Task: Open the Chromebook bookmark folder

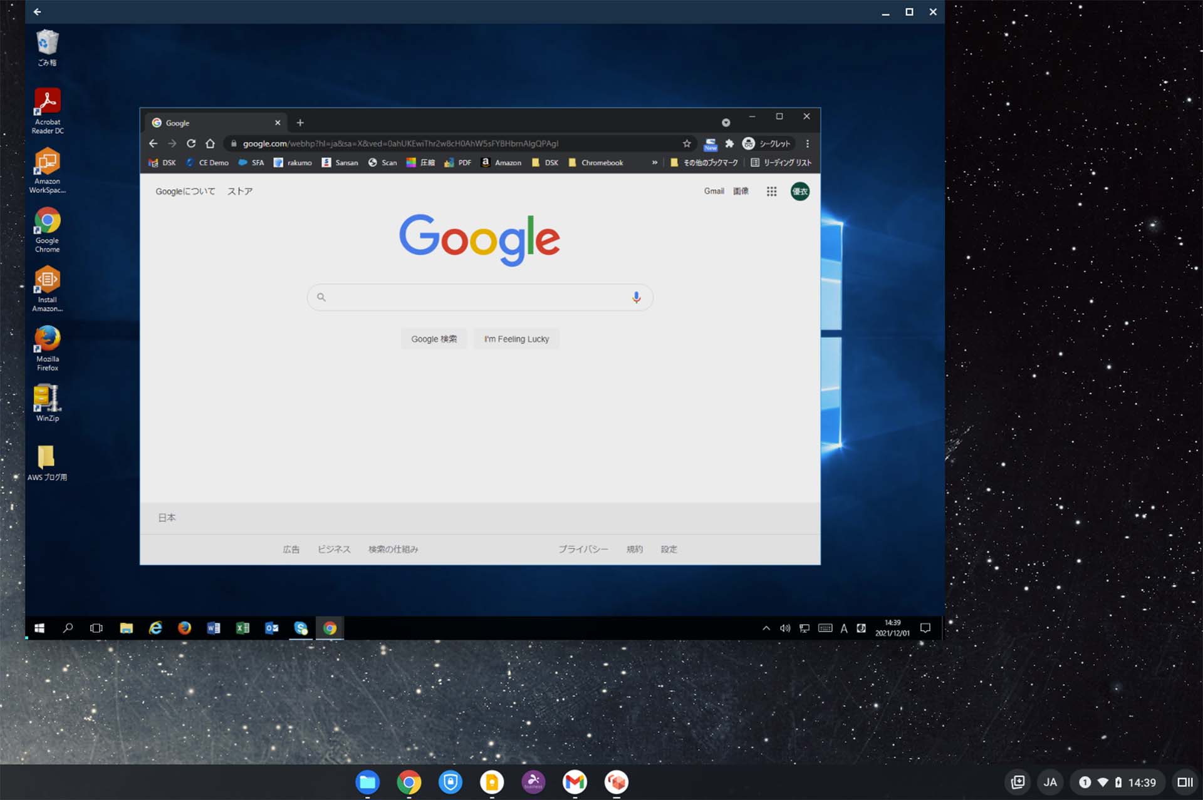Action: pyautogui.click(x=595, y=163)
